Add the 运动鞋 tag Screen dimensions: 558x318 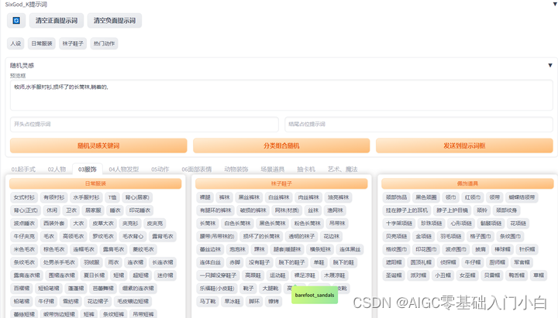point(277,275)
